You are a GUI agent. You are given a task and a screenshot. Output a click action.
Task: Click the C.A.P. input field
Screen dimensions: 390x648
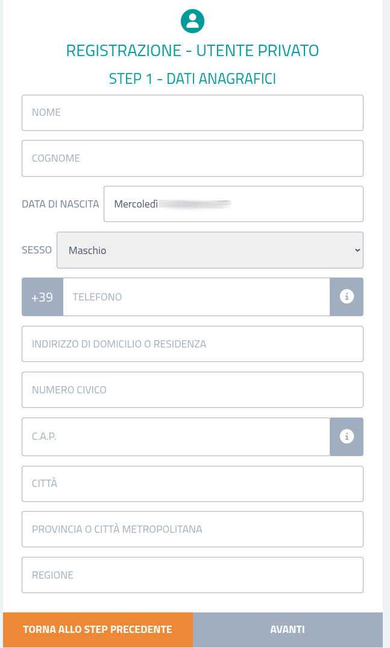tap(176, 436)
